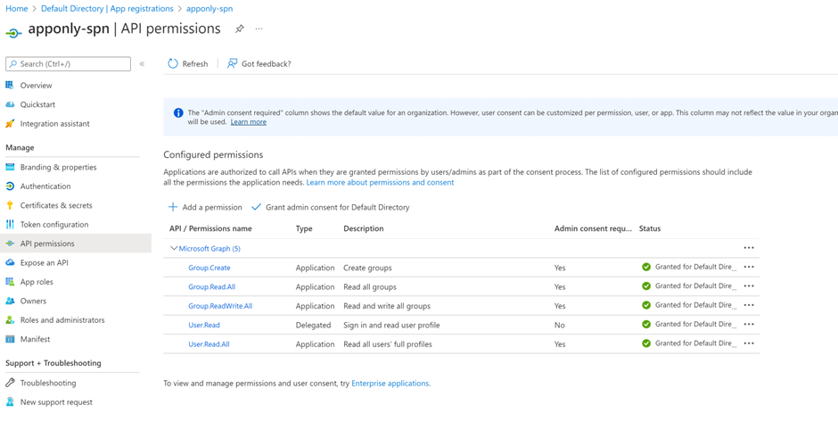Navigate to Home in the breadcrumb
838x430 pixels.
click(16, 8)
